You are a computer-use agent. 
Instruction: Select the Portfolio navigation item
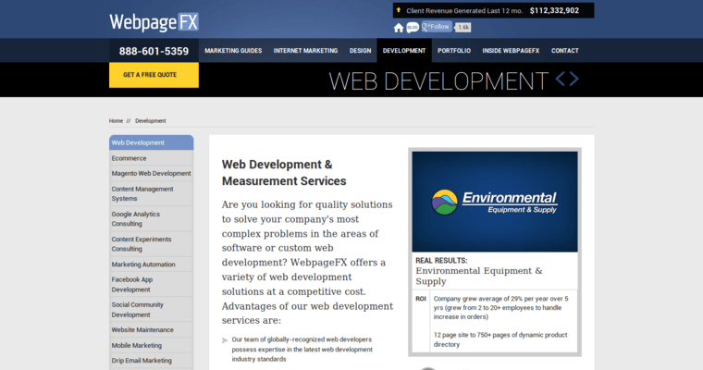point(454,51)
